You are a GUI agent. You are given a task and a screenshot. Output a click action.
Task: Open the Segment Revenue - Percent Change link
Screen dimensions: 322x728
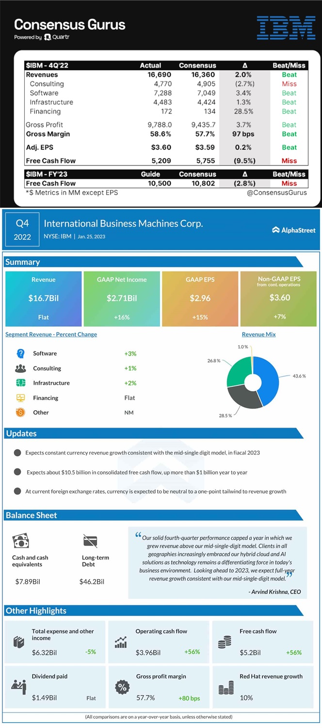(51, 334)
